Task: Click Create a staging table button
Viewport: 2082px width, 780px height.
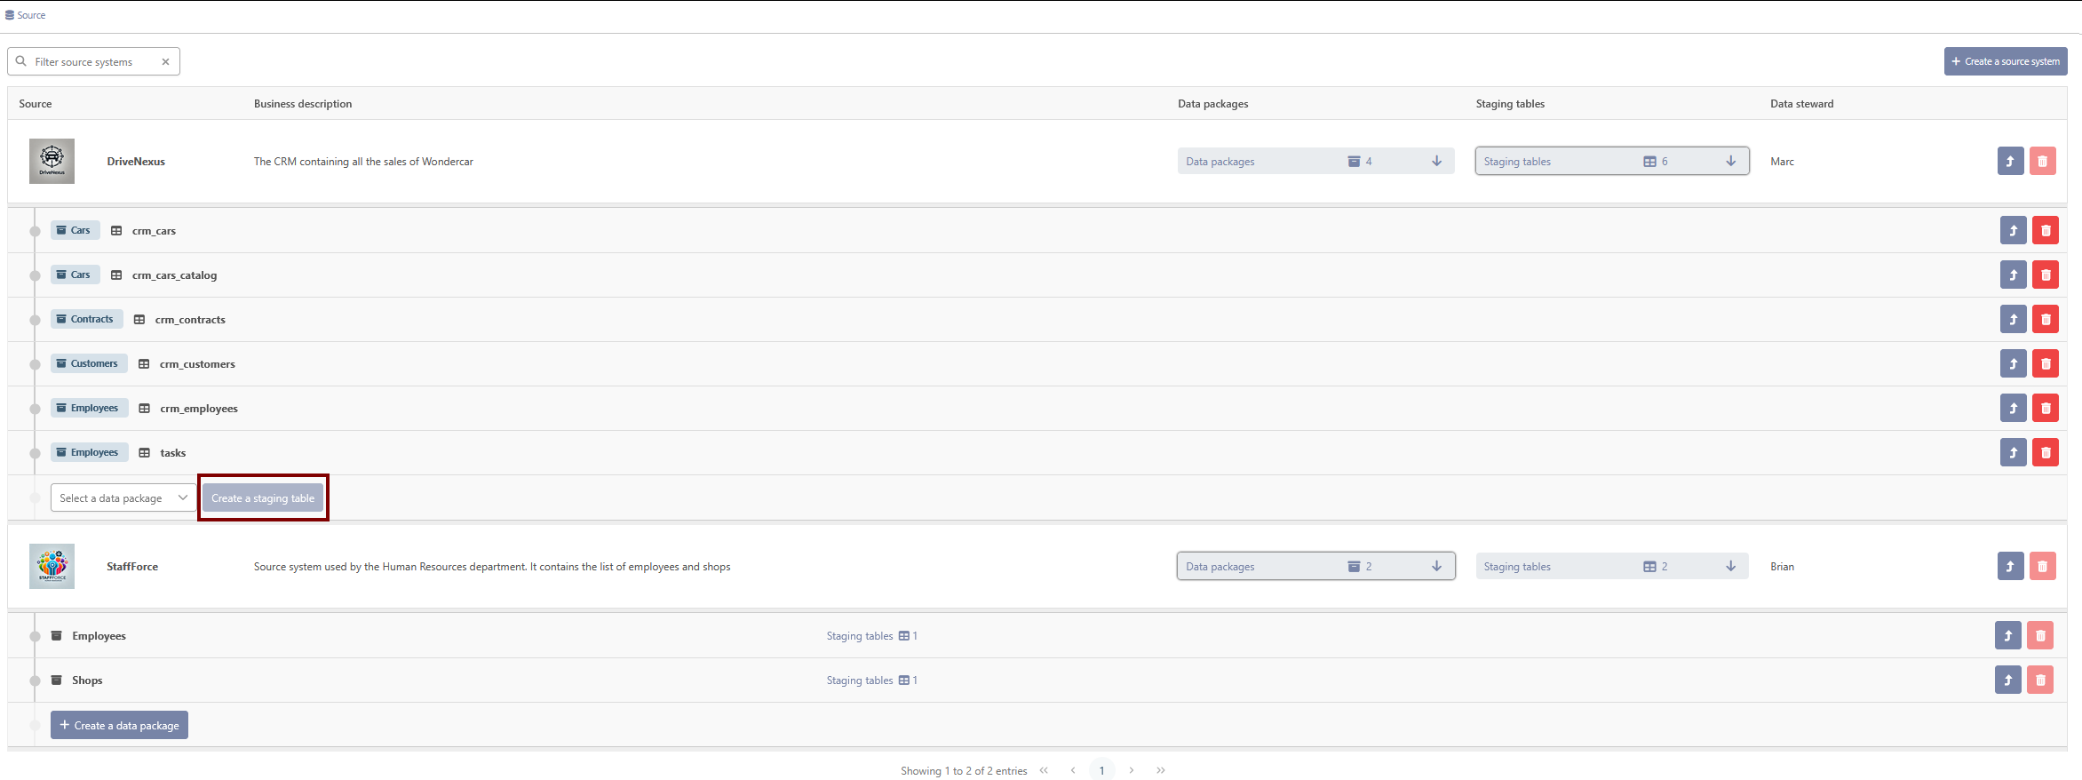Action: coord(263,497)
